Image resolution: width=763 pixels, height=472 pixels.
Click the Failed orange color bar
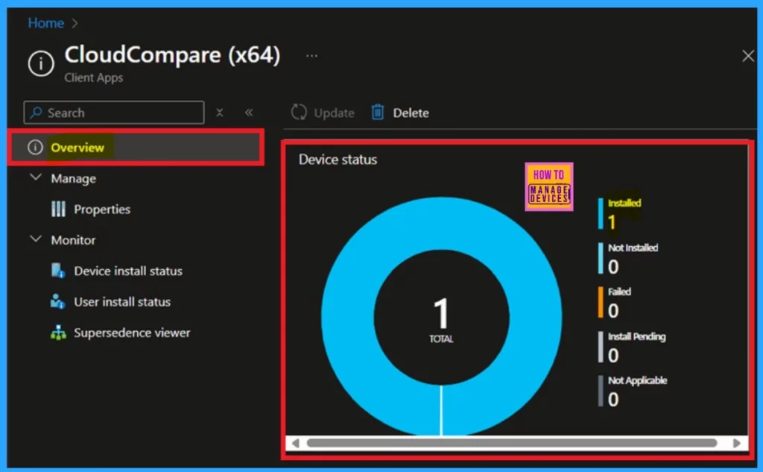tap(601, 302)
